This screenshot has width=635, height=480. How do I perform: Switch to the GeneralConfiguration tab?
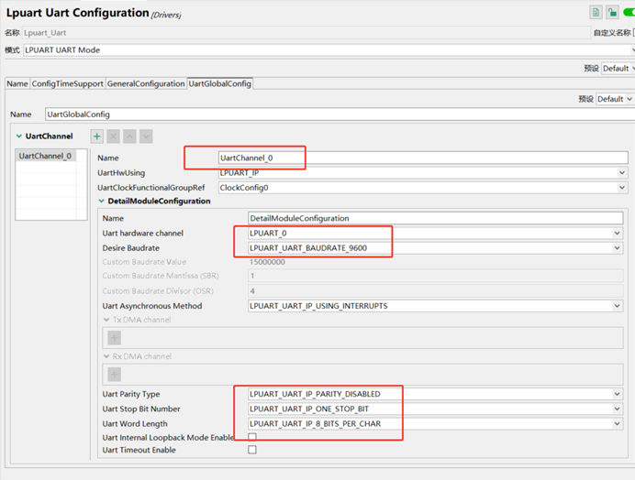(x=146, y=83)
